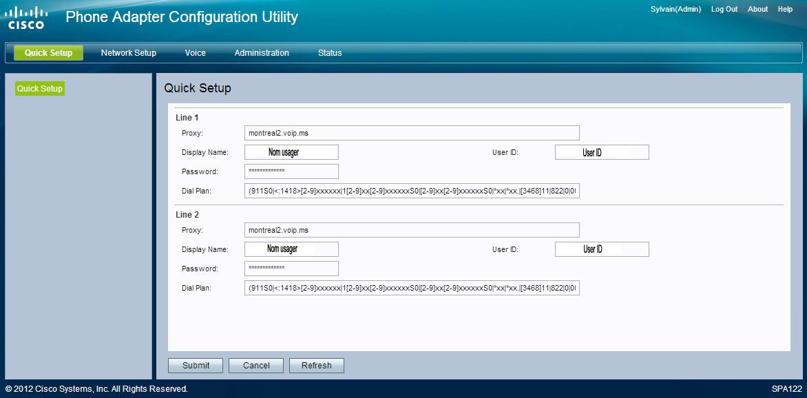Click the Log Out link
Screen dimensions: 807x398
(x=724, y=10)
